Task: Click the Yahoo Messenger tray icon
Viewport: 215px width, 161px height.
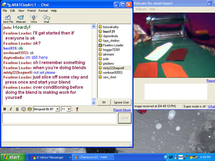Action: click(x=190, y=157)
